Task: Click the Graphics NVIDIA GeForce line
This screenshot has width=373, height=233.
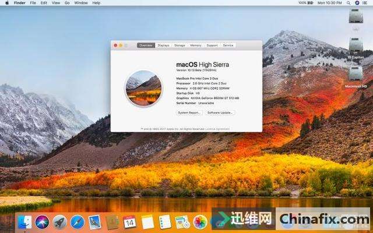Action: tap(207, 98)
